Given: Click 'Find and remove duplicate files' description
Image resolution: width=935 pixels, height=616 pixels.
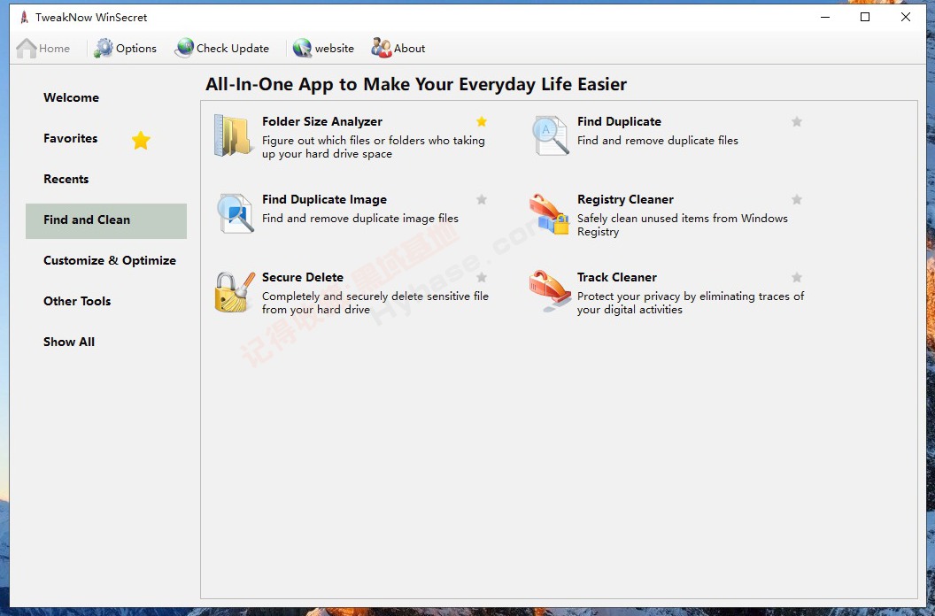Looking at the screenshot, I should pyautogui.click(x=657, y=141).
